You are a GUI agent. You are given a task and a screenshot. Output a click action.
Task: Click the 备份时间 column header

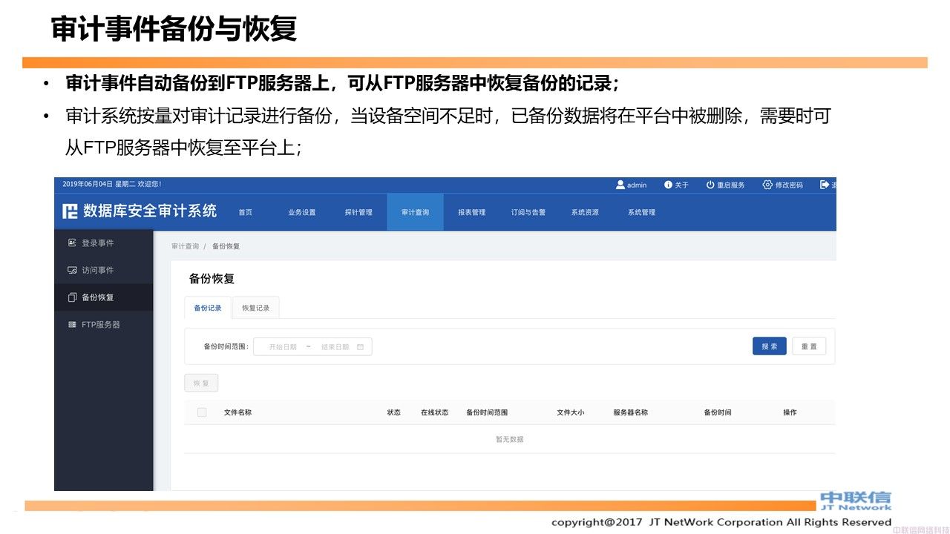point(718,412)
